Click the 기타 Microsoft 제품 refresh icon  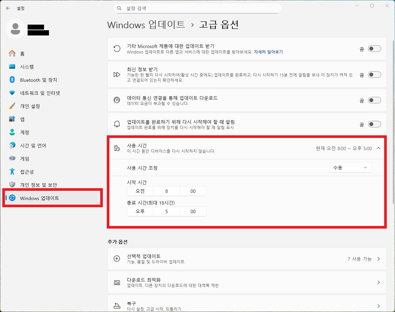point(117,49)
